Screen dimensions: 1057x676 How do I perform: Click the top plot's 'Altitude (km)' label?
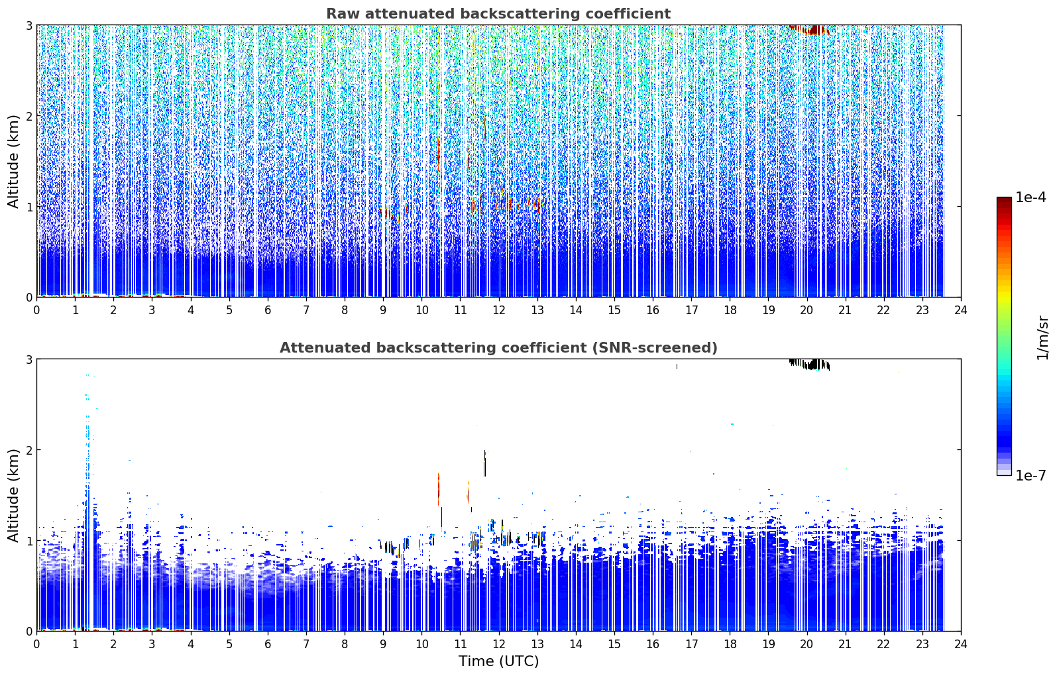click(x=13, y=160)
